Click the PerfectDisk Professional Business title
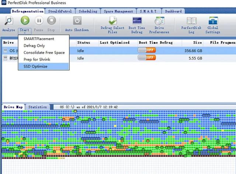236x174 pixels. 37,3
